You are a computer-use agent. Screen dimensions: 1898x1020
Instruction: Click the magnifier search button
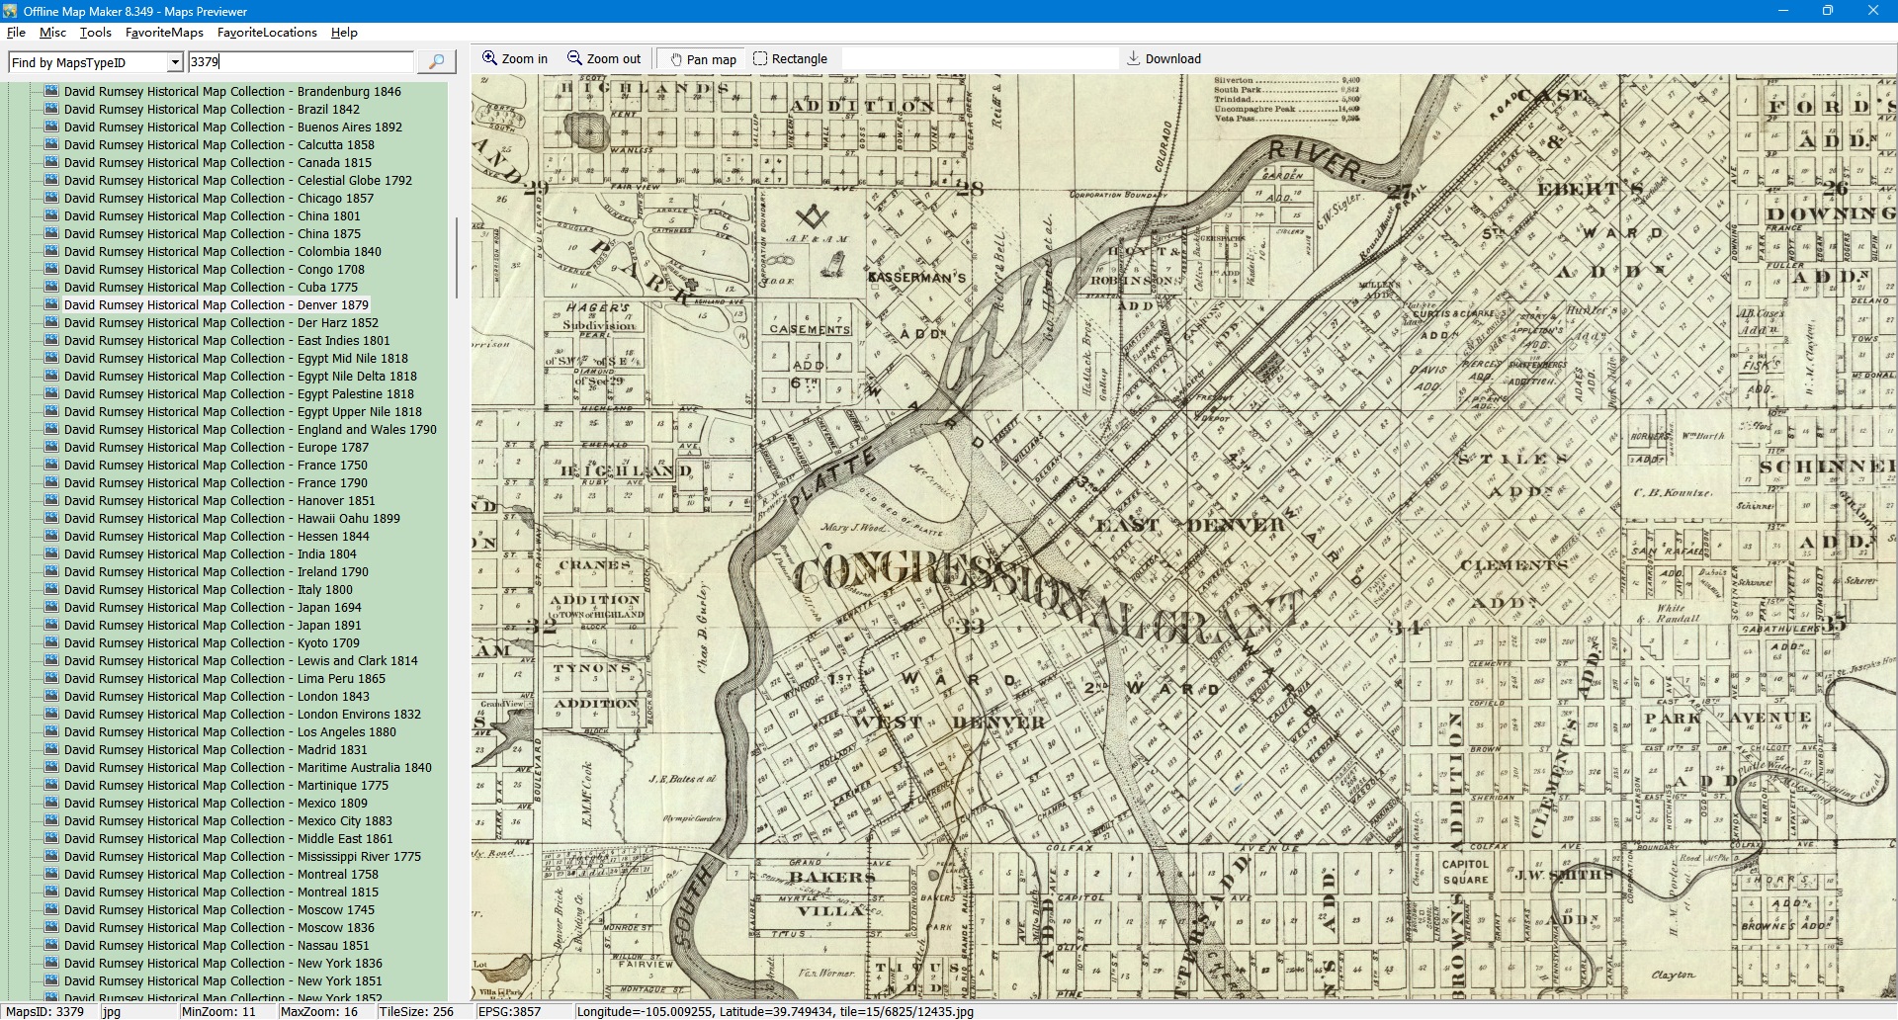[436, 62]
